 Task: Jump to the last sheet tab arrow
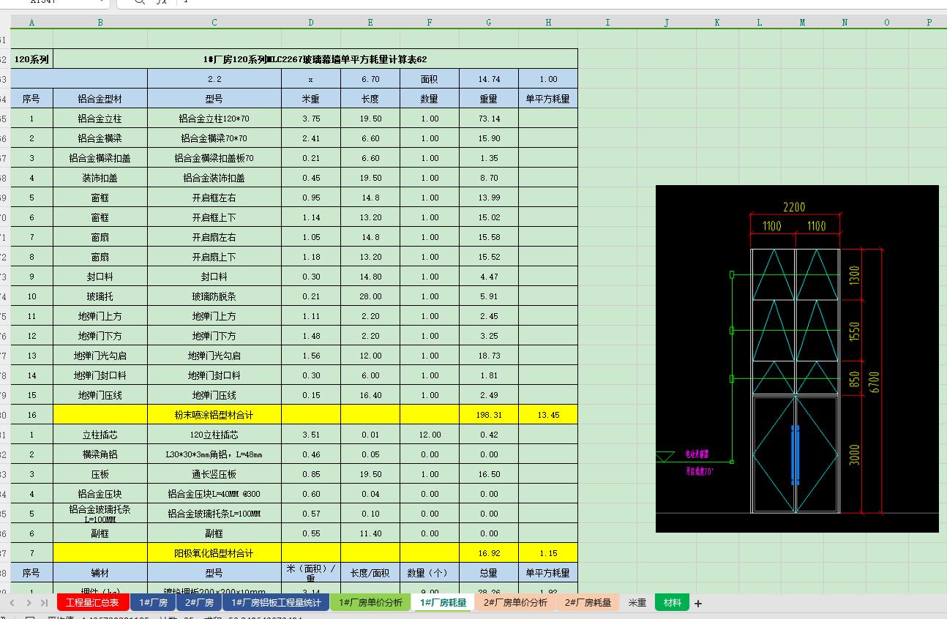(x=45, y=603)
